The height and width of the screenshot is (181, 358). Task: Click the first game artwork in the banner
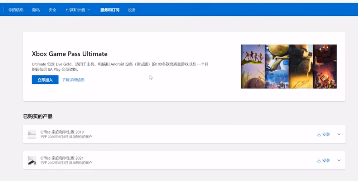[x=253, y=66]
